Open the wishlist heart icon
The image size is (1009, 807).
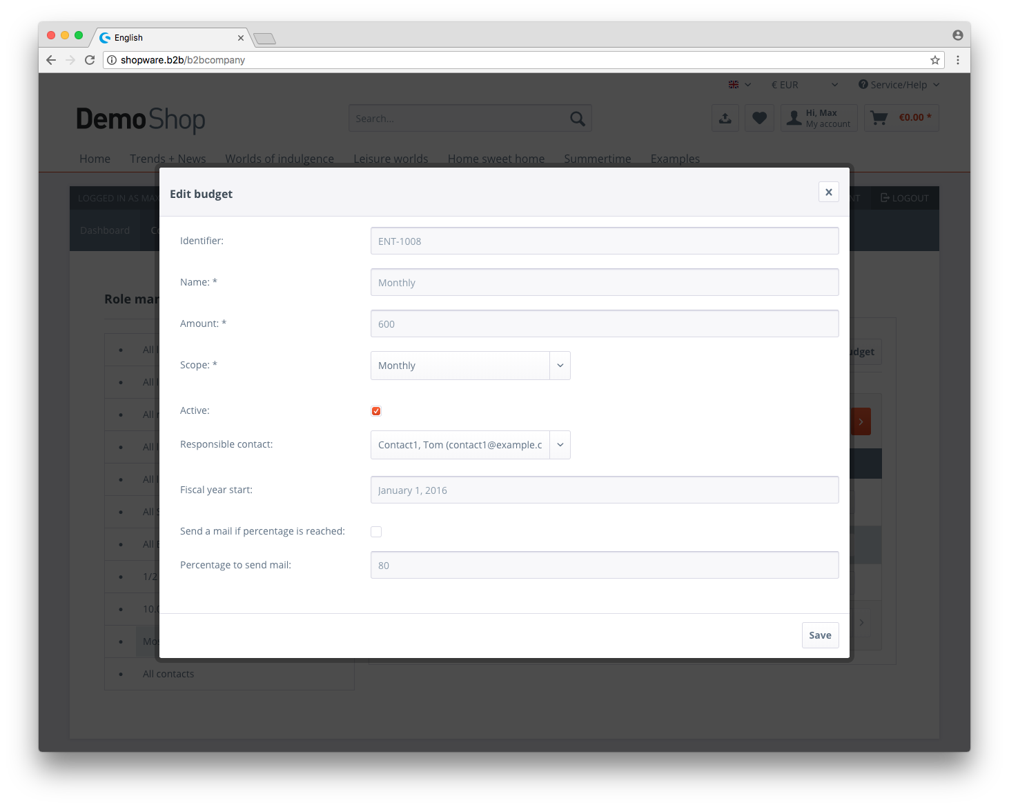(x=759, y=118)
